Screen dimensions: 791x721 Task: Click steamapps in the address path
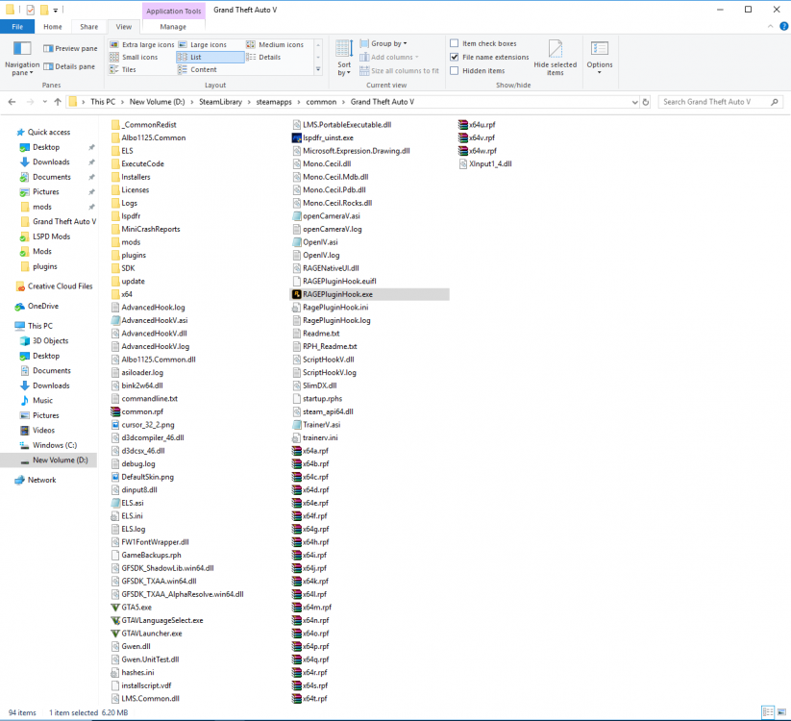coord(274,102)
